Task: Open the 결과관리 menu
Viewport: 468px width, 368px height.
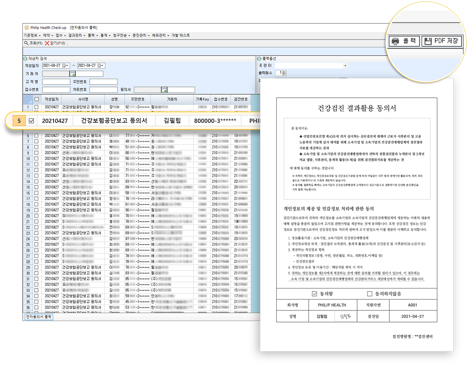Action: 76,35
